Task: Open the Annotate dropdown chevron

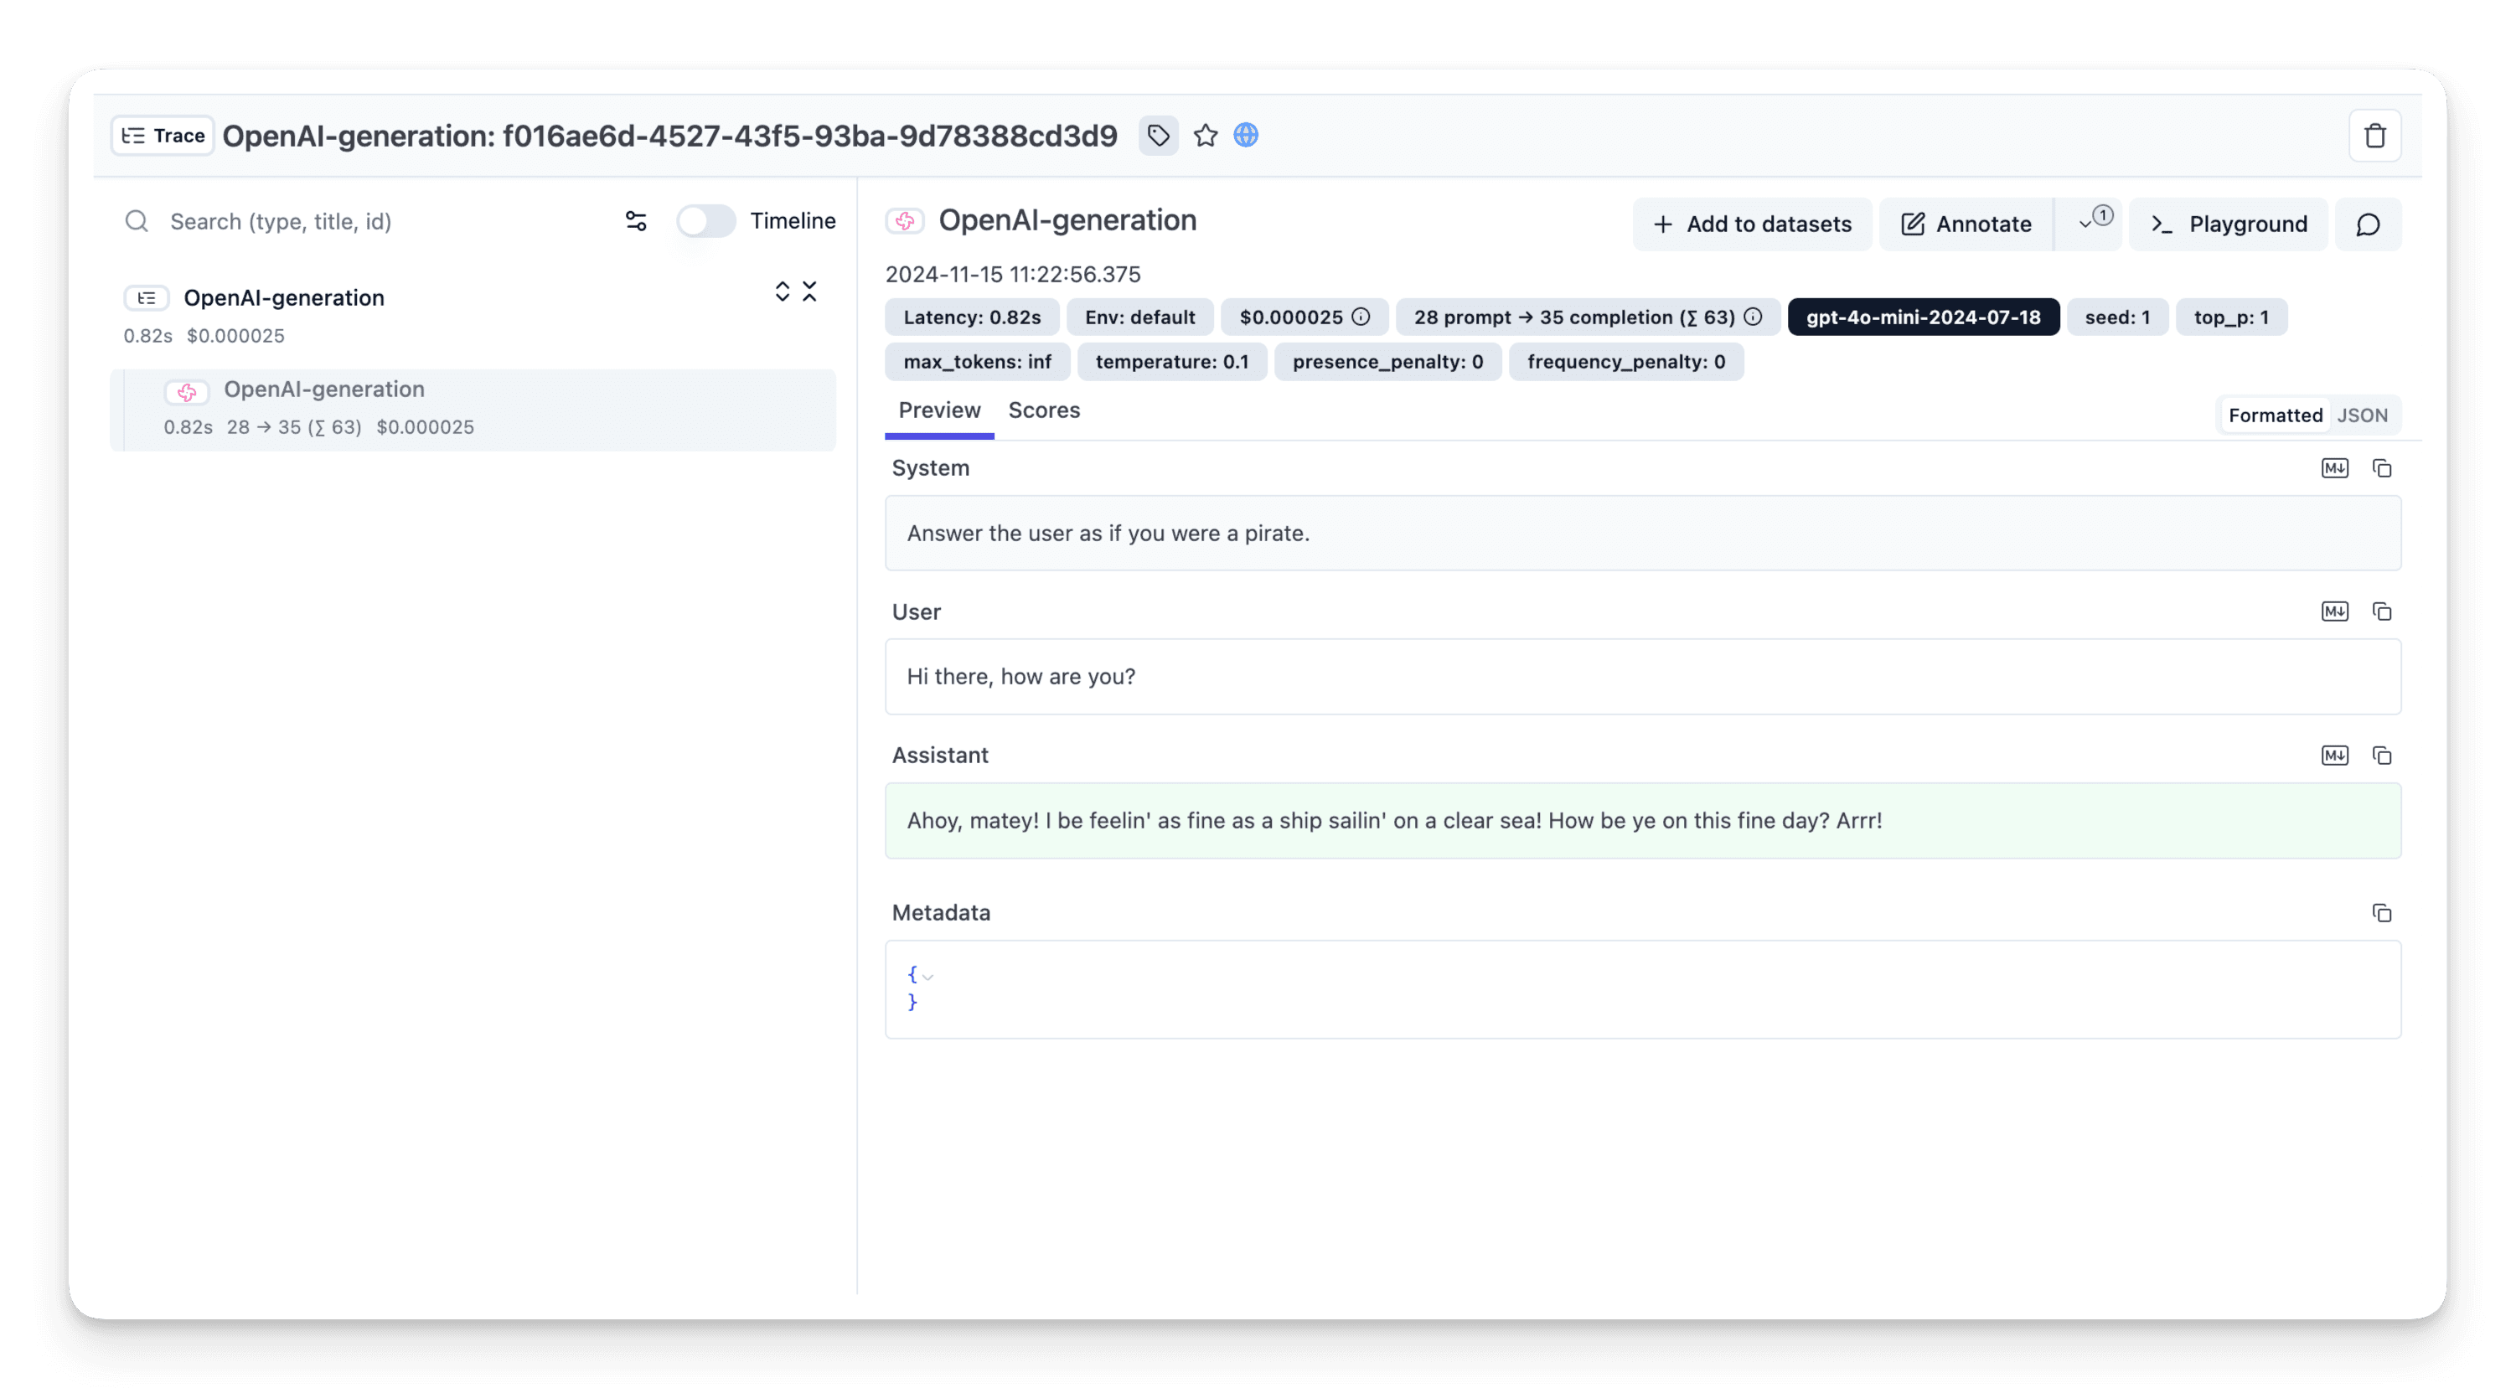Action: coord(2087,224)
